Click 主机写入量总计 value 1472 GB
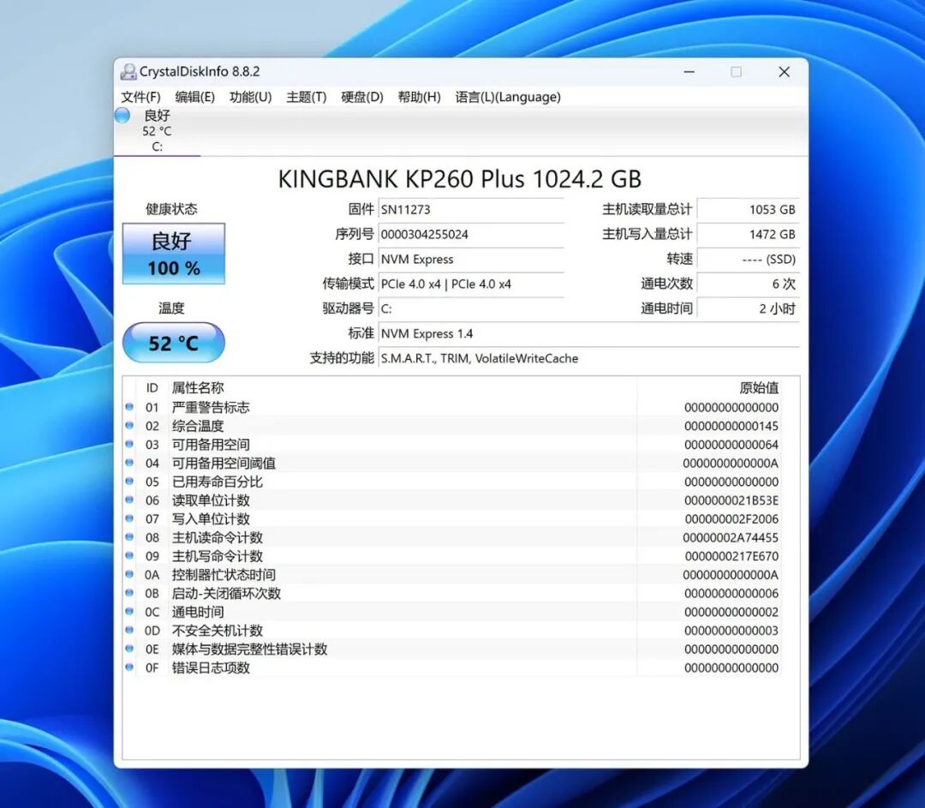Screen dimensions: 925x808 [748, 234]
